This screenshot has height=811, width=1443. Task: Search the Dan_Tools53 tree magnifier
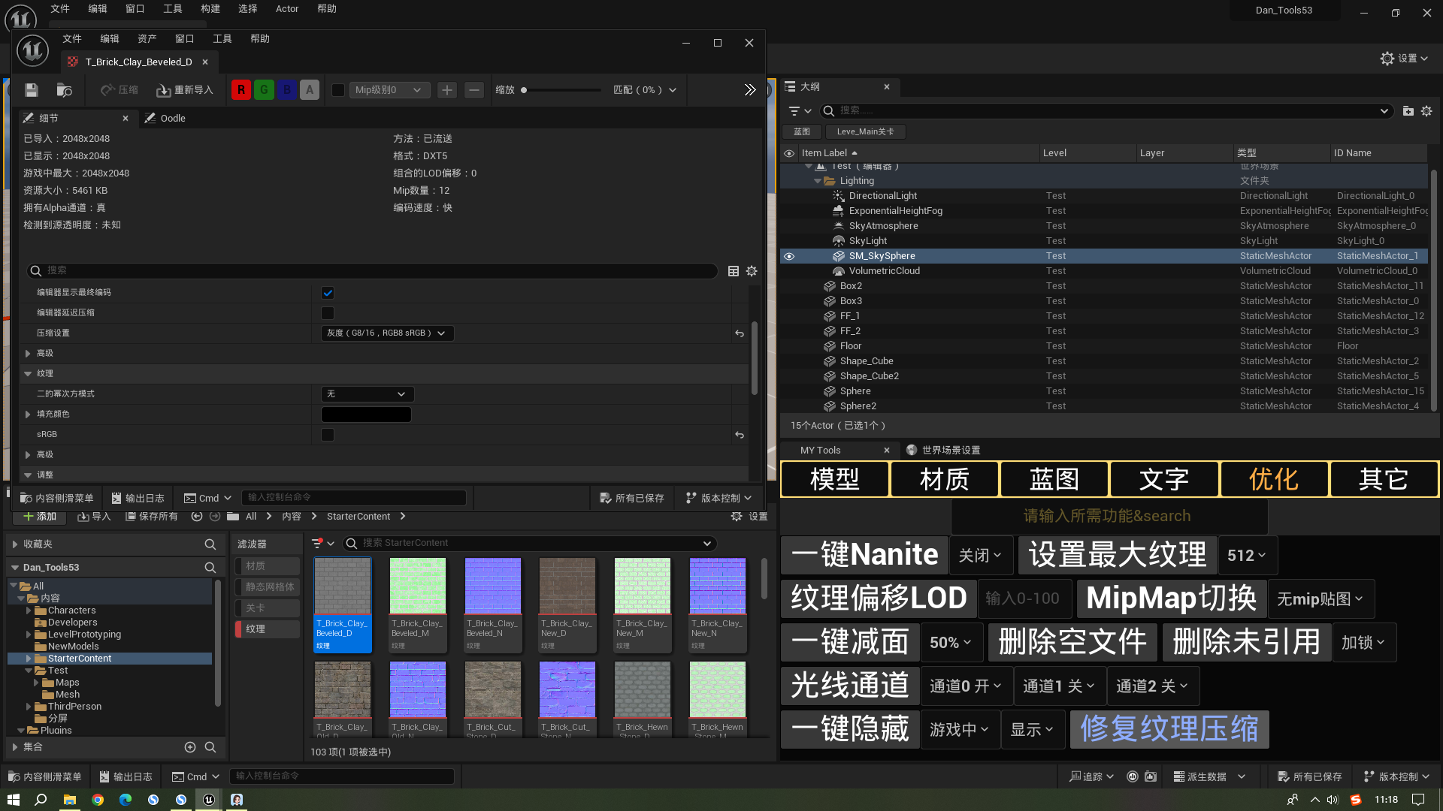coord(210,568)
